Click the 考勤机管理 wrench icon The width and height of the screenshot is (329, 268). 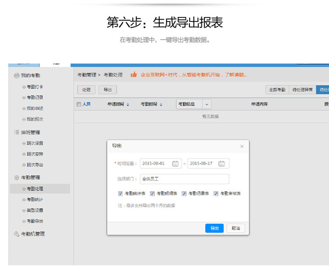[x=17, y=234]
